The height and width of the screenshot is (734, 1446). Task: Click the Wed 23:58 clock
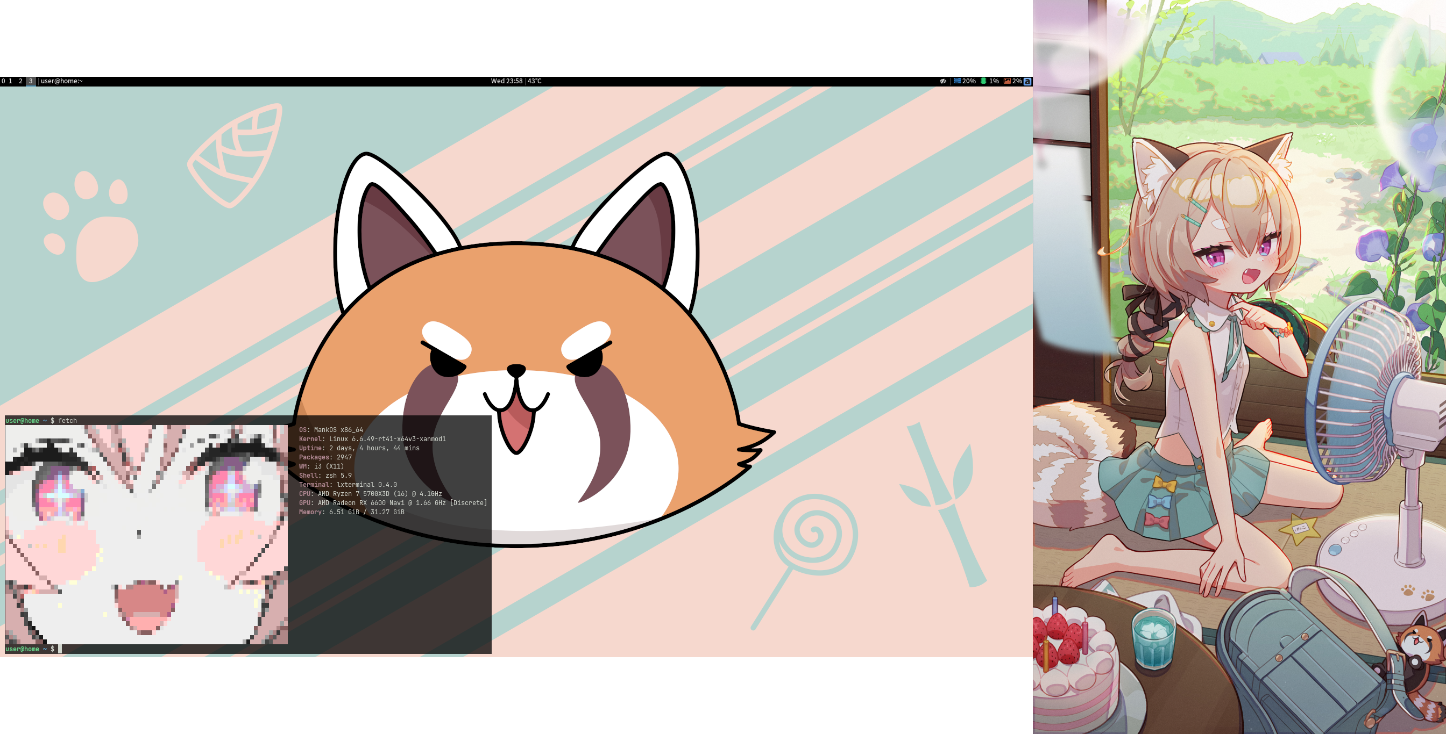tap(506, 81)
